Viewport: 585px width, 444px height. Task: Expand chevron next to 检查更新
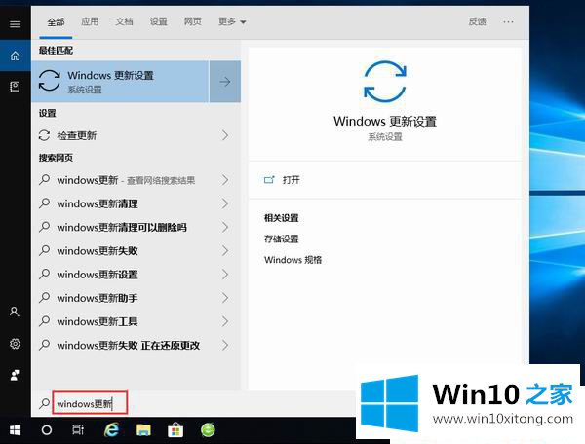click(225, 135)
